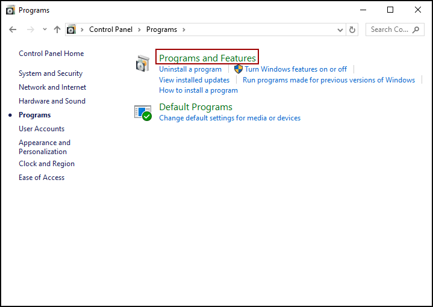Viewport: 433px width, 307px height.
Task: Open Uninstall a program link
Action: coord(190,69)
